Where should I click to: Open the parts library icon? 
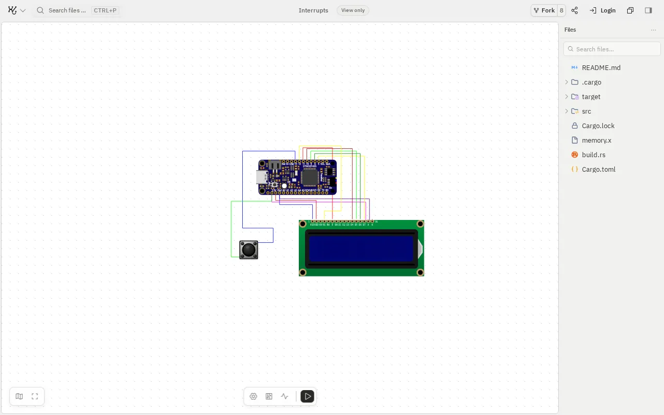pos(269,396)
